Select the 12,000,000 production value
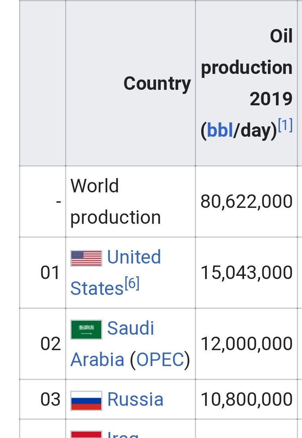This screenshot has height=438, width=302. (x=246, y=344)
